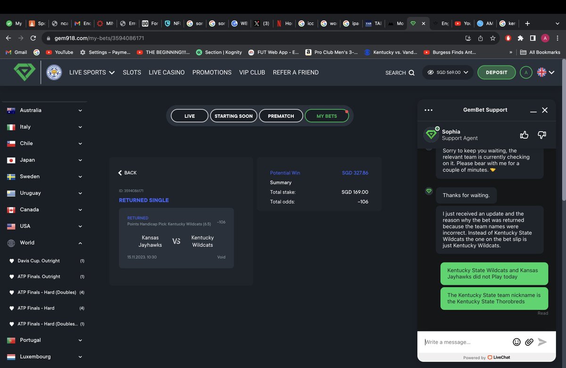
Task: Open REFER A FRIEND link
Action: (296, 73)
